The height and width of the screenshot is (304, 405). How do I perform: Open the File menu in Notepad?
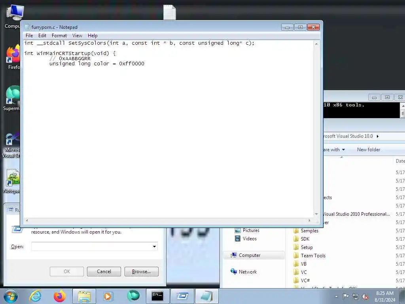coord(29,36)
